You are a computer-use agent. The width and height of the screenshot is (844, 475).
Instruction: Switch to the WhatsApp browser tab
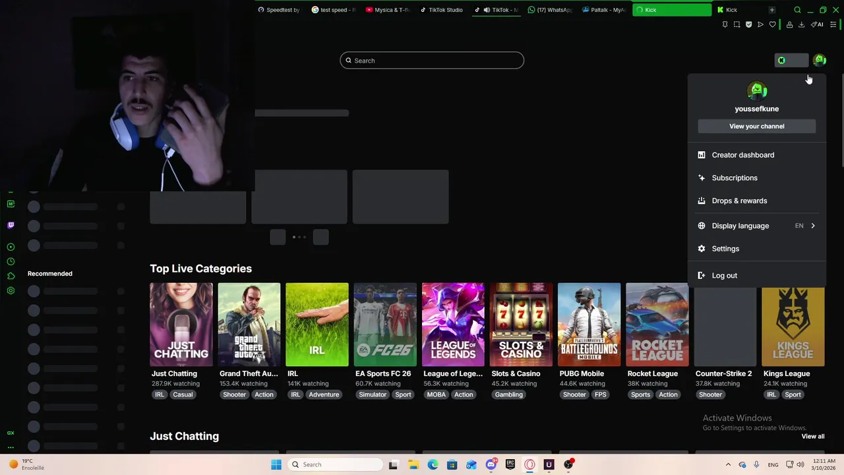point(550,10)
